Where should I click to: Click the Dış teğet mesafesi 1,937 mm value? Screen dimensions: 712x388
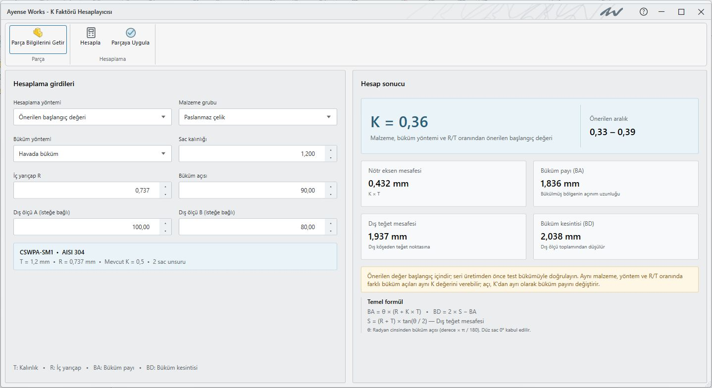(x=388, y=237)
